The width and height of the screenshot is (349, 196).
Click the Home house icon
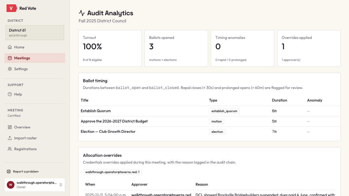tap(10, 47)
